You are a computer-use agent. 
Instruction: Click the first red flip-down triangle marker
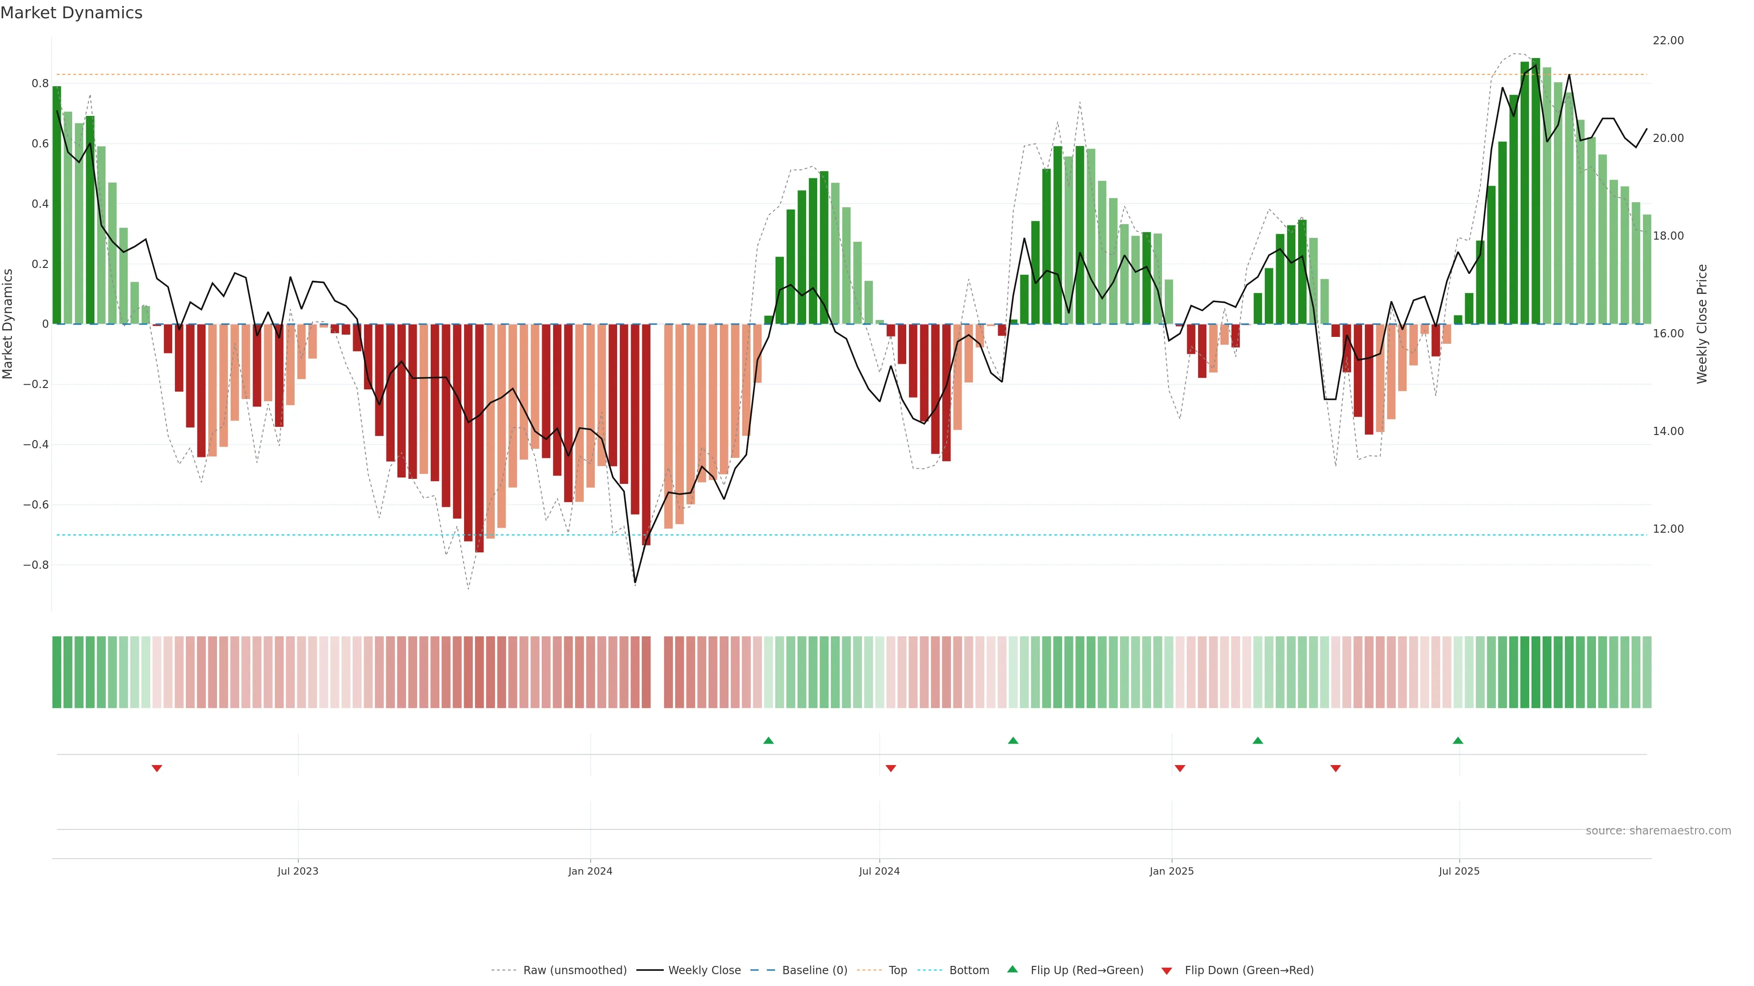pos(157,768)
